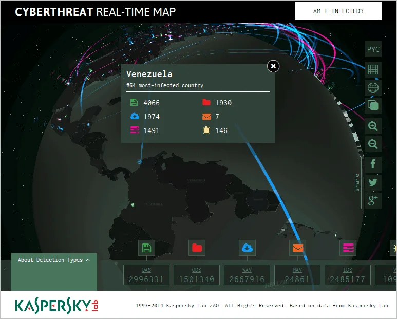
Task: Toggle the orange MAV envelope detection type
Action: tap(297, 248)
